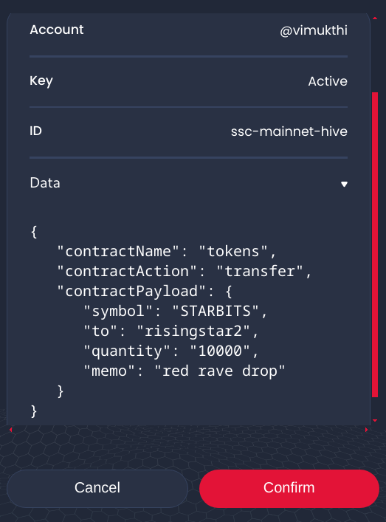Click the contractAction transfer line

pos(184,271)
